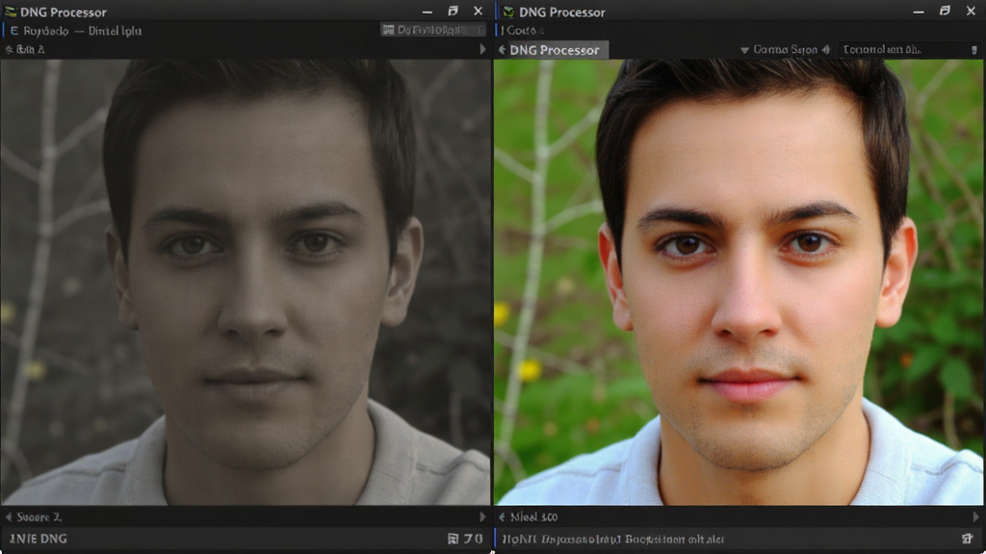Click the icon at the right end of the right window status bar
This screenshot has width=986, height=554.
(967, 539)
